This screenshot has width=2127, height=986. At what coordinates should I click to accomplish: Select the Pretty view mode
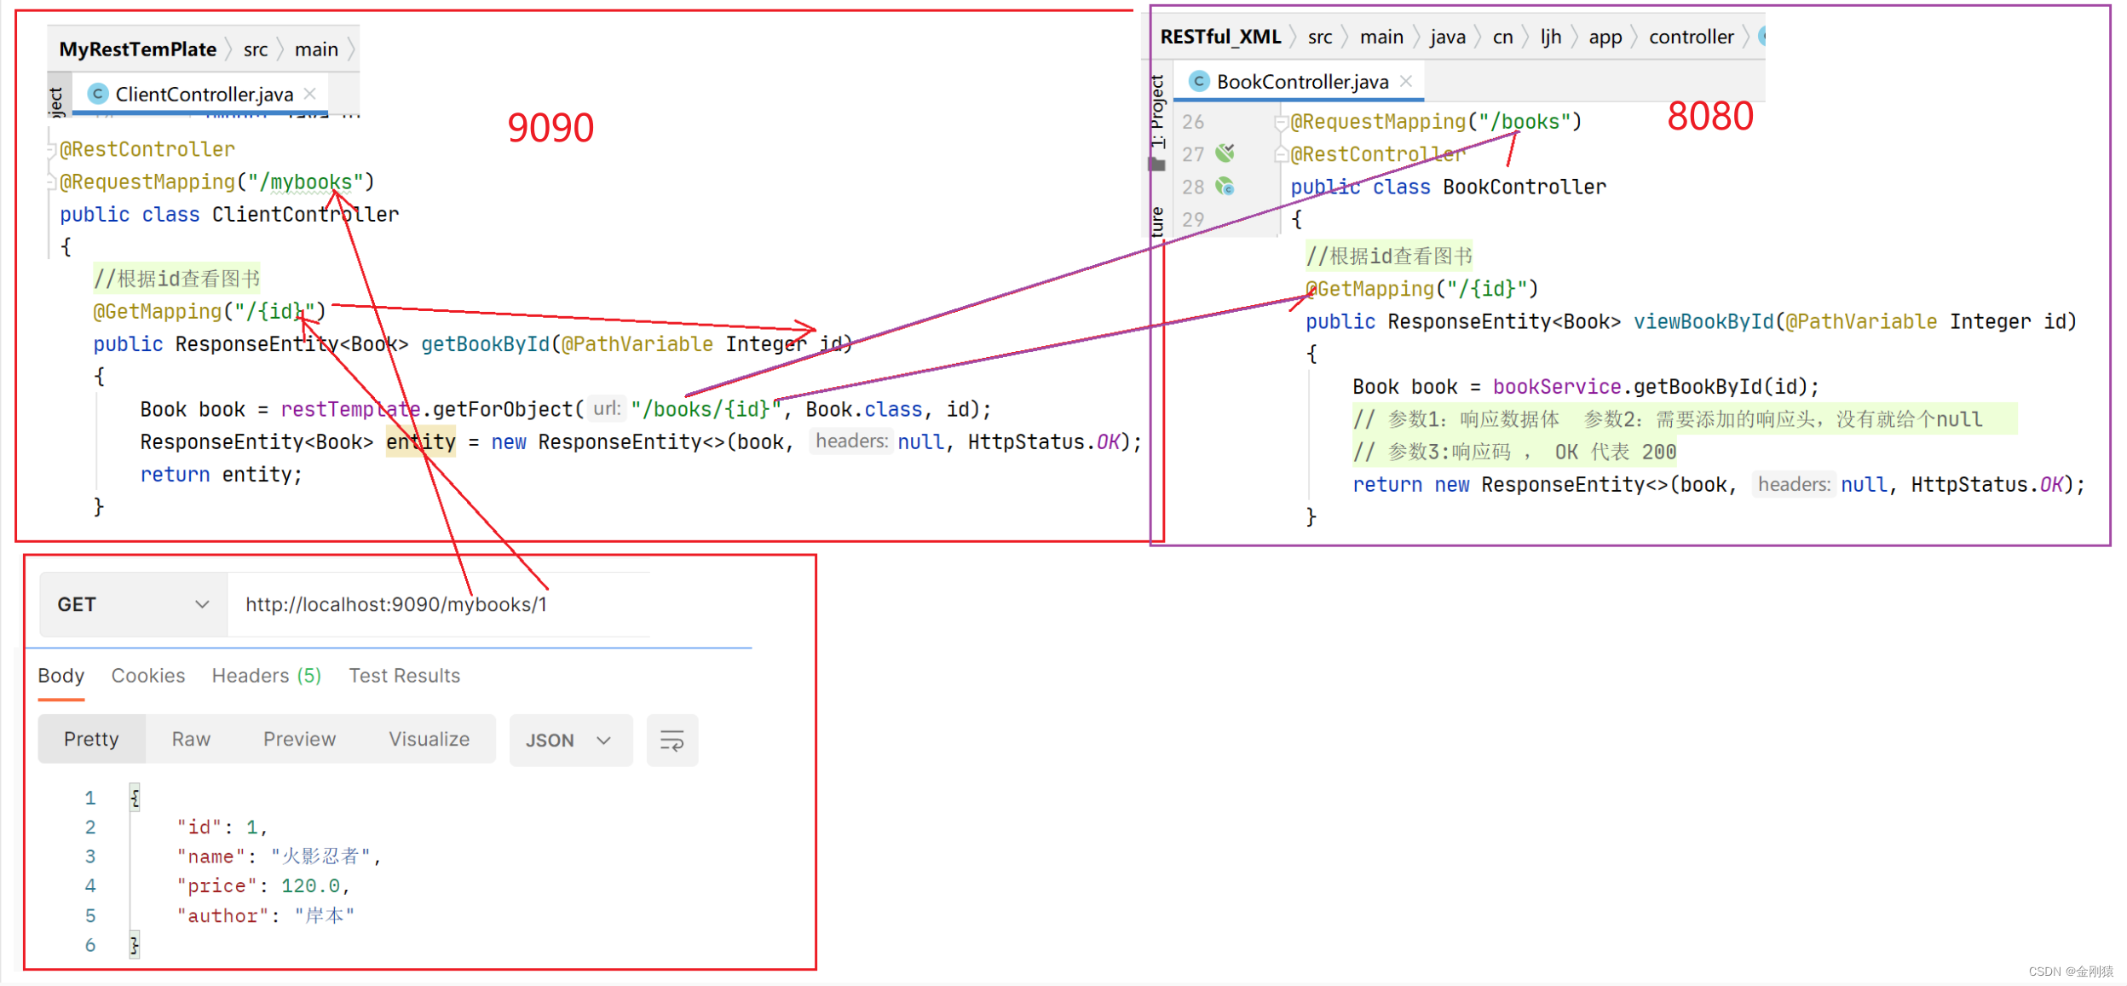pyautogui.click(x=91, y=739)
